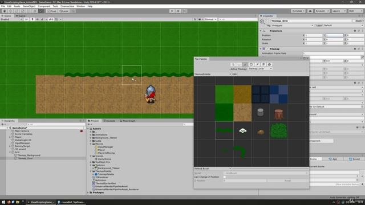
Task: Select Main Camera in Hierarchy
Action: (x=22, y=131)
